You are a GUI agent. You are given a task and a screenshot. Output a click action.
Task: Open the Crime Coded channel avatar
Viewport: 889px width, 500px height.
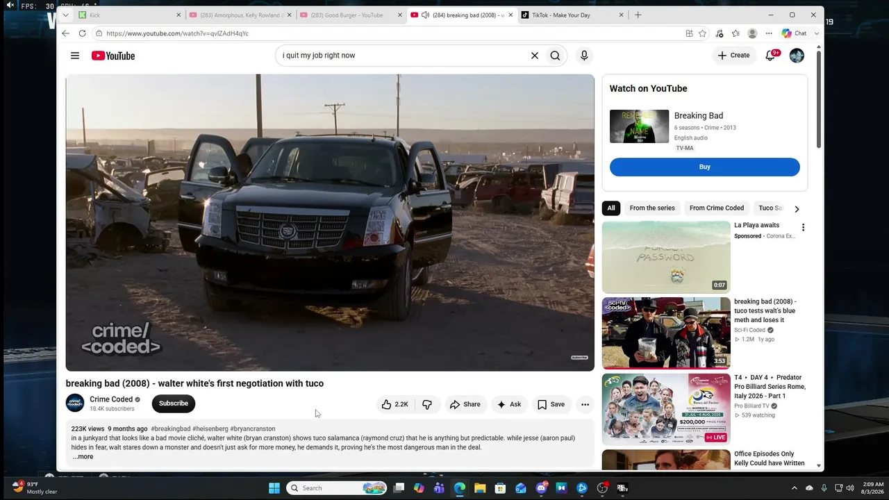click(x=75, y=403)
